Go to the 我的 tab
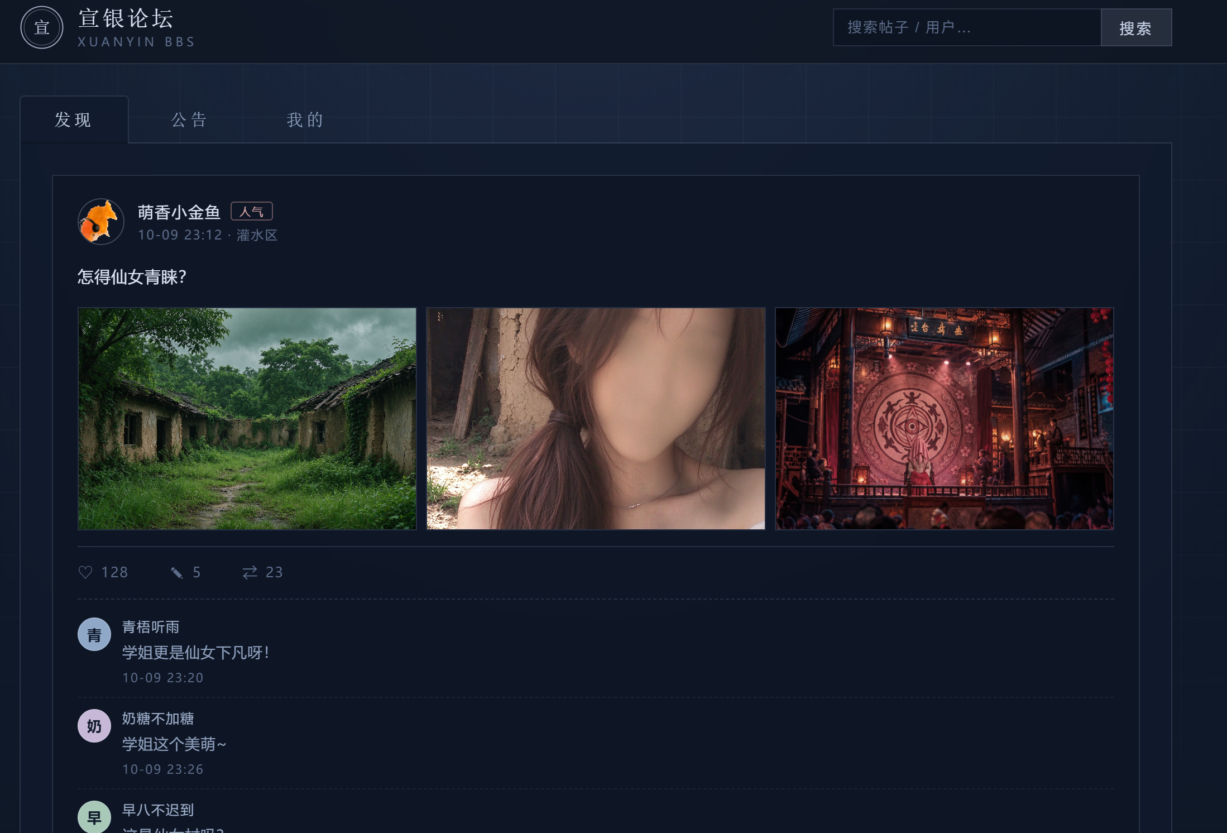Image resolution: width=1227 pixels, height=833 pixels. (x=305, y=119)
